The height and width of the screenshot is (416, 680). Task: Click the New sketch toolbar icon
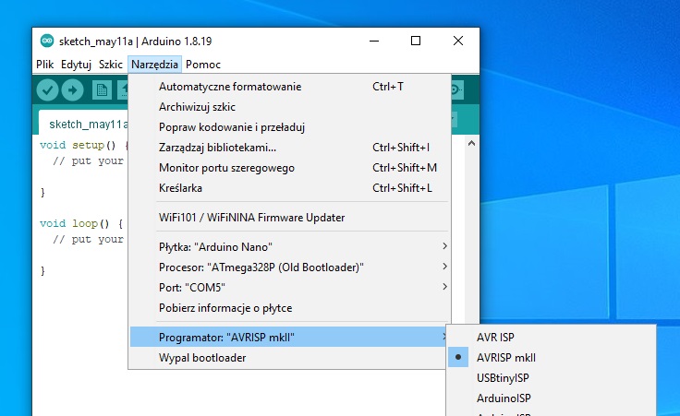pyautogui.click(x=102, y=90)
